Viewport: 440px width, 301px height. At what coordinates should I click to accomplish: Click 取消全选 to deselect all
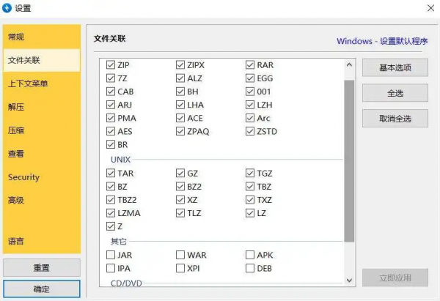tap(395, 119)
